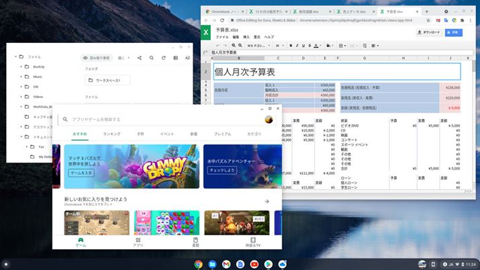Click the ダウンロード button
Viewport: 480px width, 270px height.
pos(428,32)
